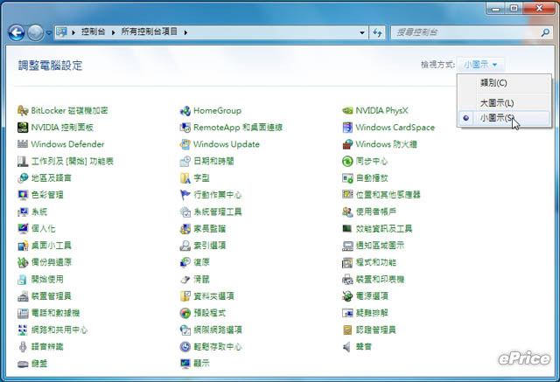Open the 備份與還原 icon
The height and width of the screenshot is (382, 560).
pos(23,262)
